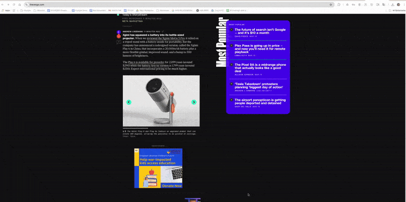The width and height of the screenshot is (406, 202).
Task: Expand the All Bookmarks folder
Action: point(397,11)
